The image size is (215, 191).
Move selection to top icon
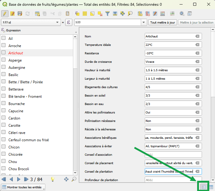[x=115, y=14]
